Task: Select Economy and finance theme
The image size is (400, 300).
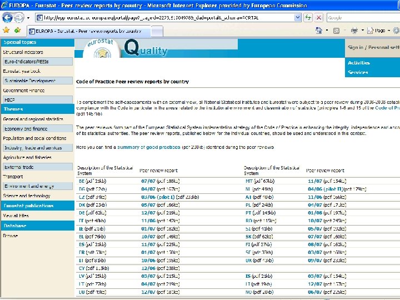Action: click(x=38, y=128)
